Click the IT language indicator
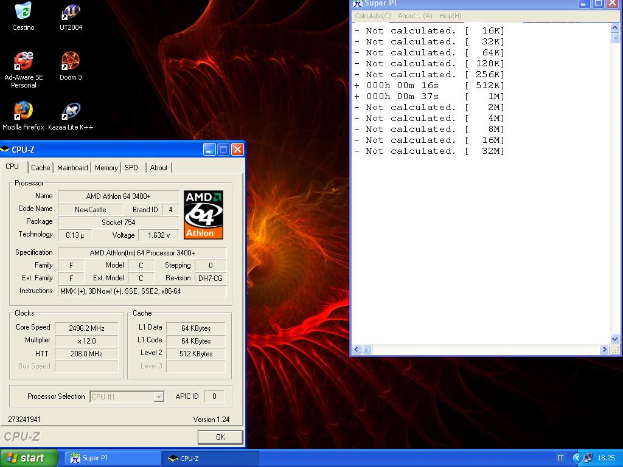623x467 pixels. point(560,458)
